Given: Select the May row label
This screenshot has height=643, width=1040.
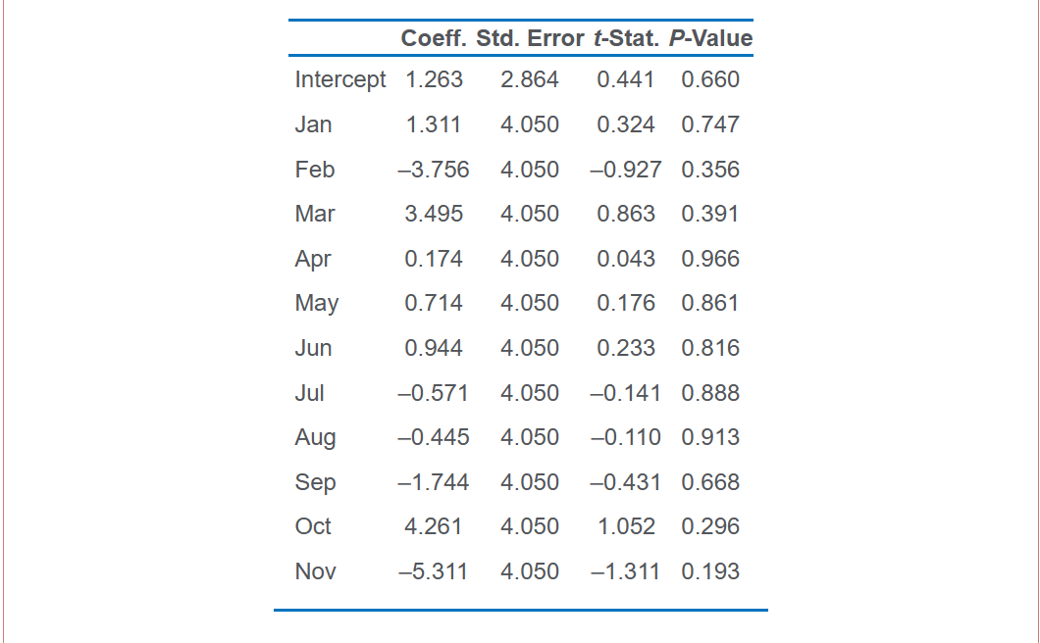Looking at the screenshot, I should (316, 304).
